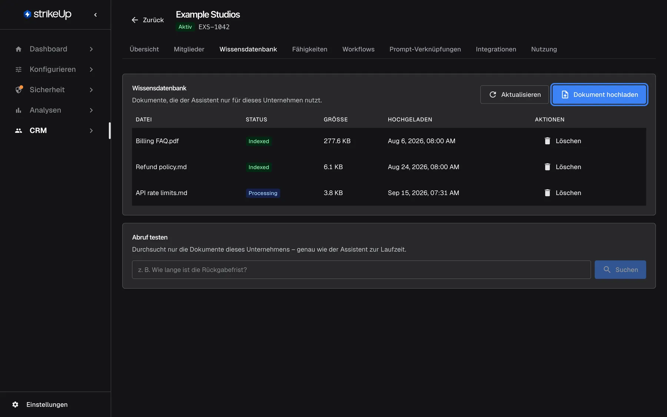The height and width of the screenshot is (417, 667).
Task: Click the EXS-1042 company ID
Action: (214, 27)
